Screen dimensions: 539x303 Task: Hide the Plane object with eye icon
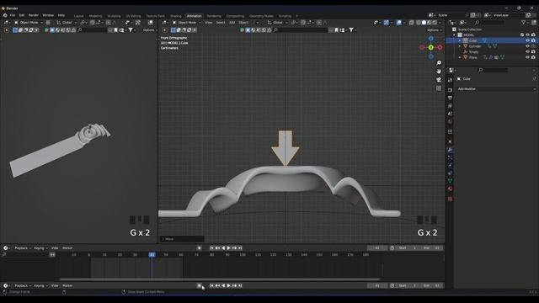tap(528, 57)
